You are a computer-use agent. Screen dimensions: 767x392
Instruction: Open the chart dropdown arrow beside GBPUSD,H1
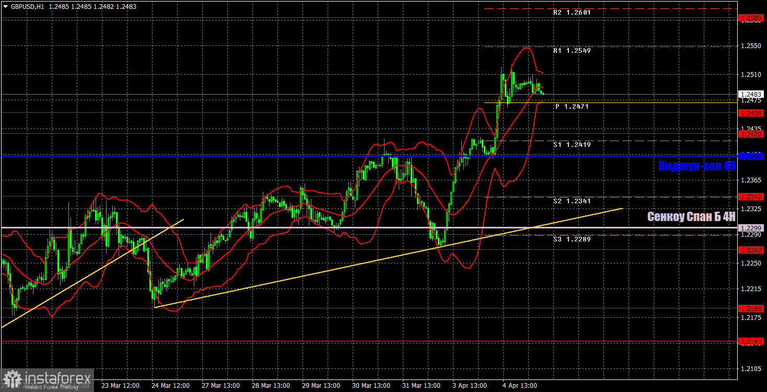pos(5,6)
